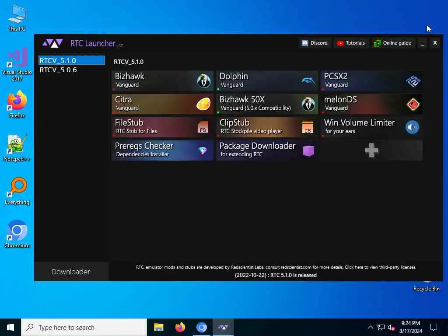Show hidden tray icons chevron

coord(370,327)
